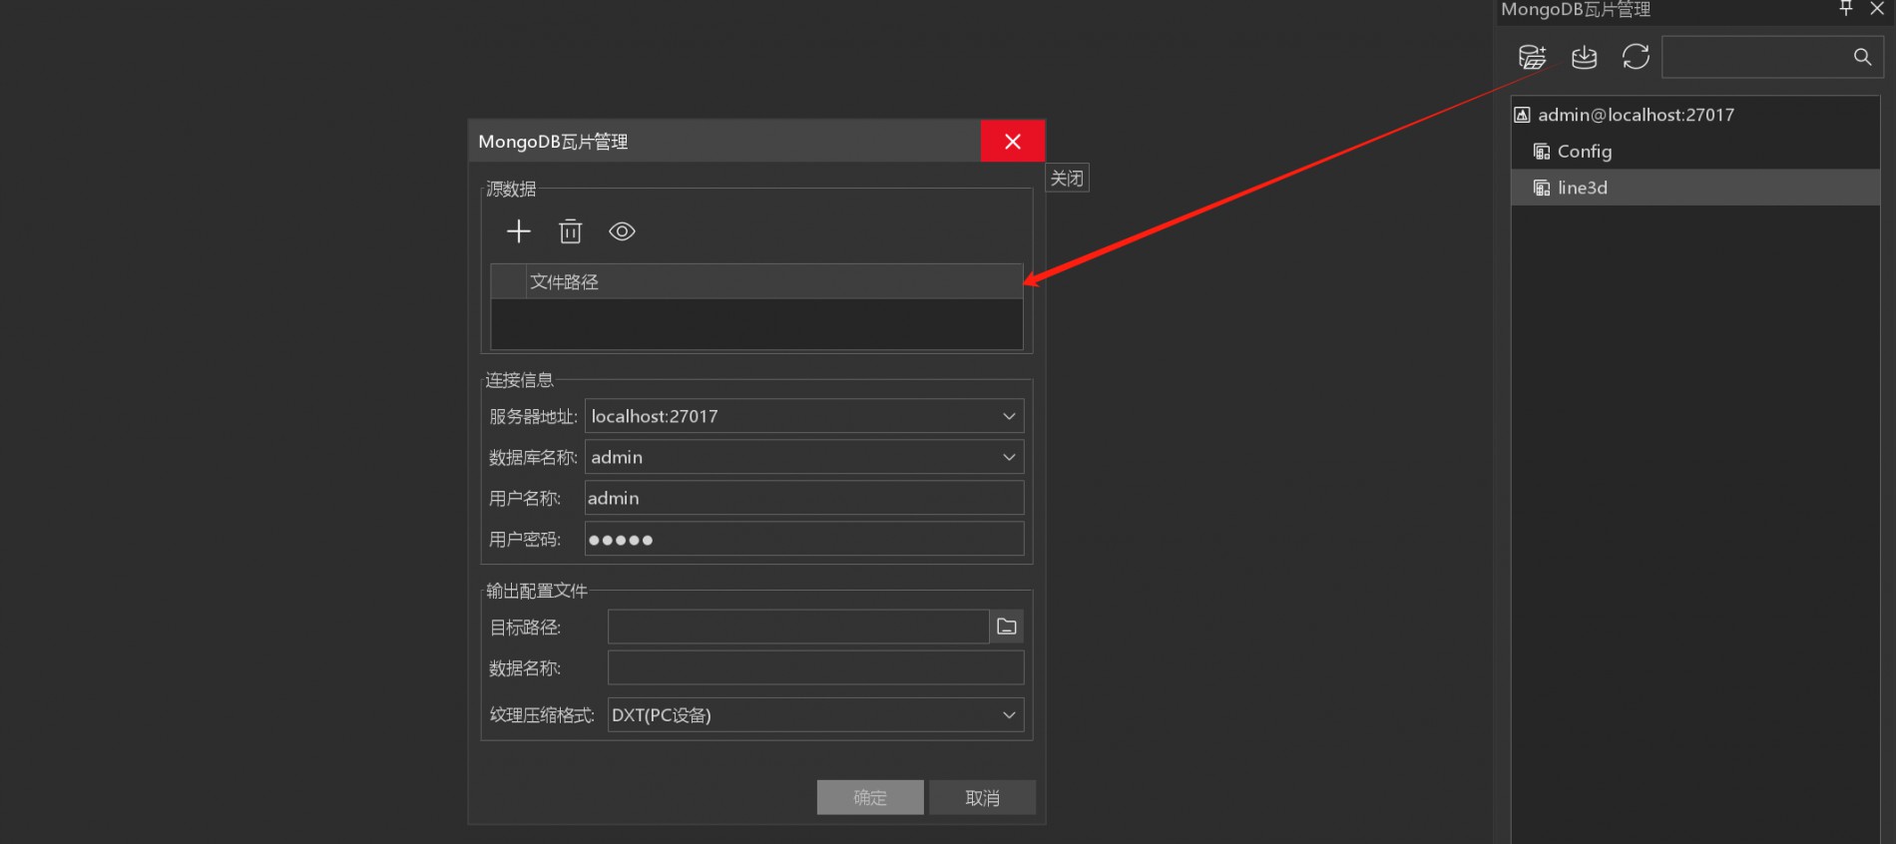1896x844 pixels.
Task: Click the 用户名称 input field
Action: 804,498
